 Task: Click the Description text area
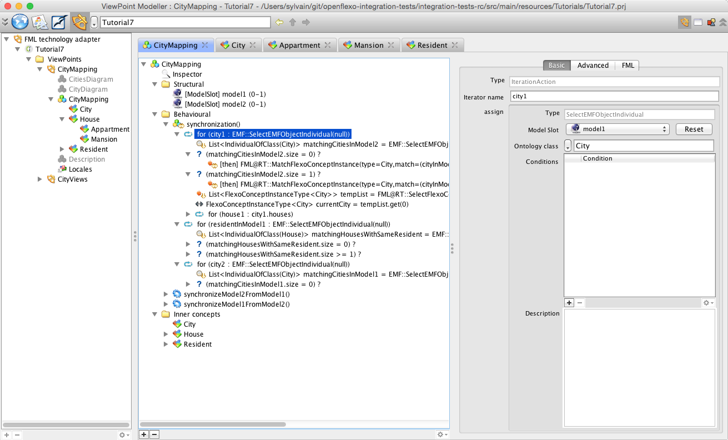640,368
